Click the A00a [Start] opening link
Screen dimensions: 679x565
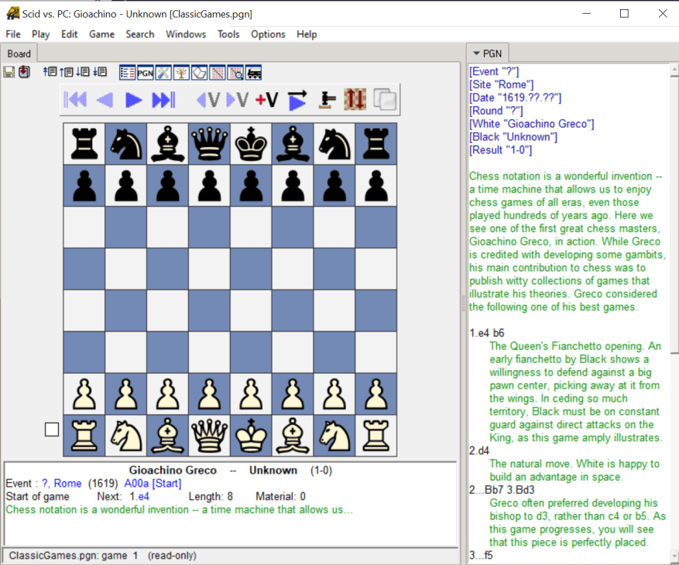click(x=158, y=484)
